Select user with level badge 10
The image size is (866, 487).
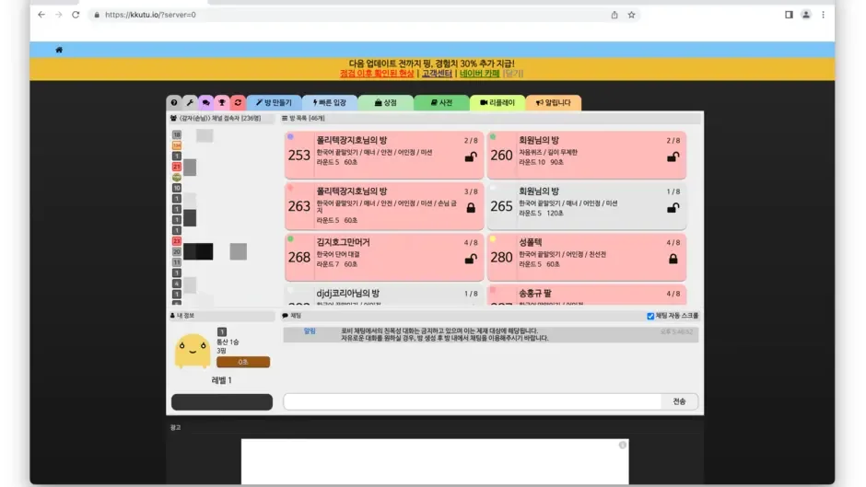point(177,189)
